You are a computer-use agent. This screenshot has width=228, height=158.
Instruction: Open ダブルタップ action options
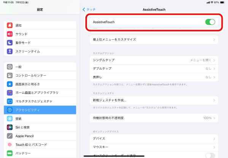tap(154, 69)
